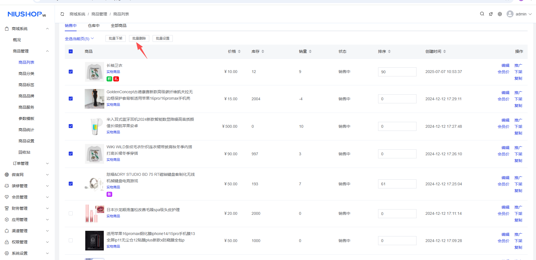The width and height of the screenshot is (536, 260).
Task: Click the admin user avatar icon
Action: 510,14
